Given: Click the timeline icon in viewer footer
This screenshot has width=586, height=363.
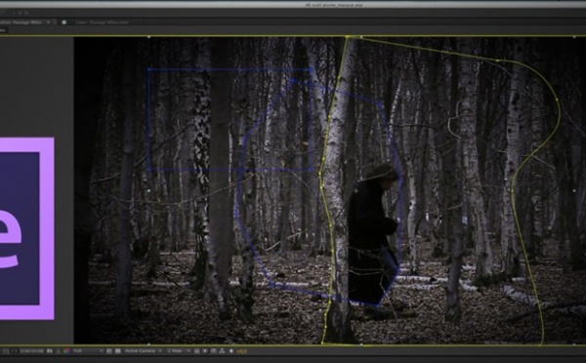Looking at the screenshot, I should pyautogui.click(x=213, y=351).
